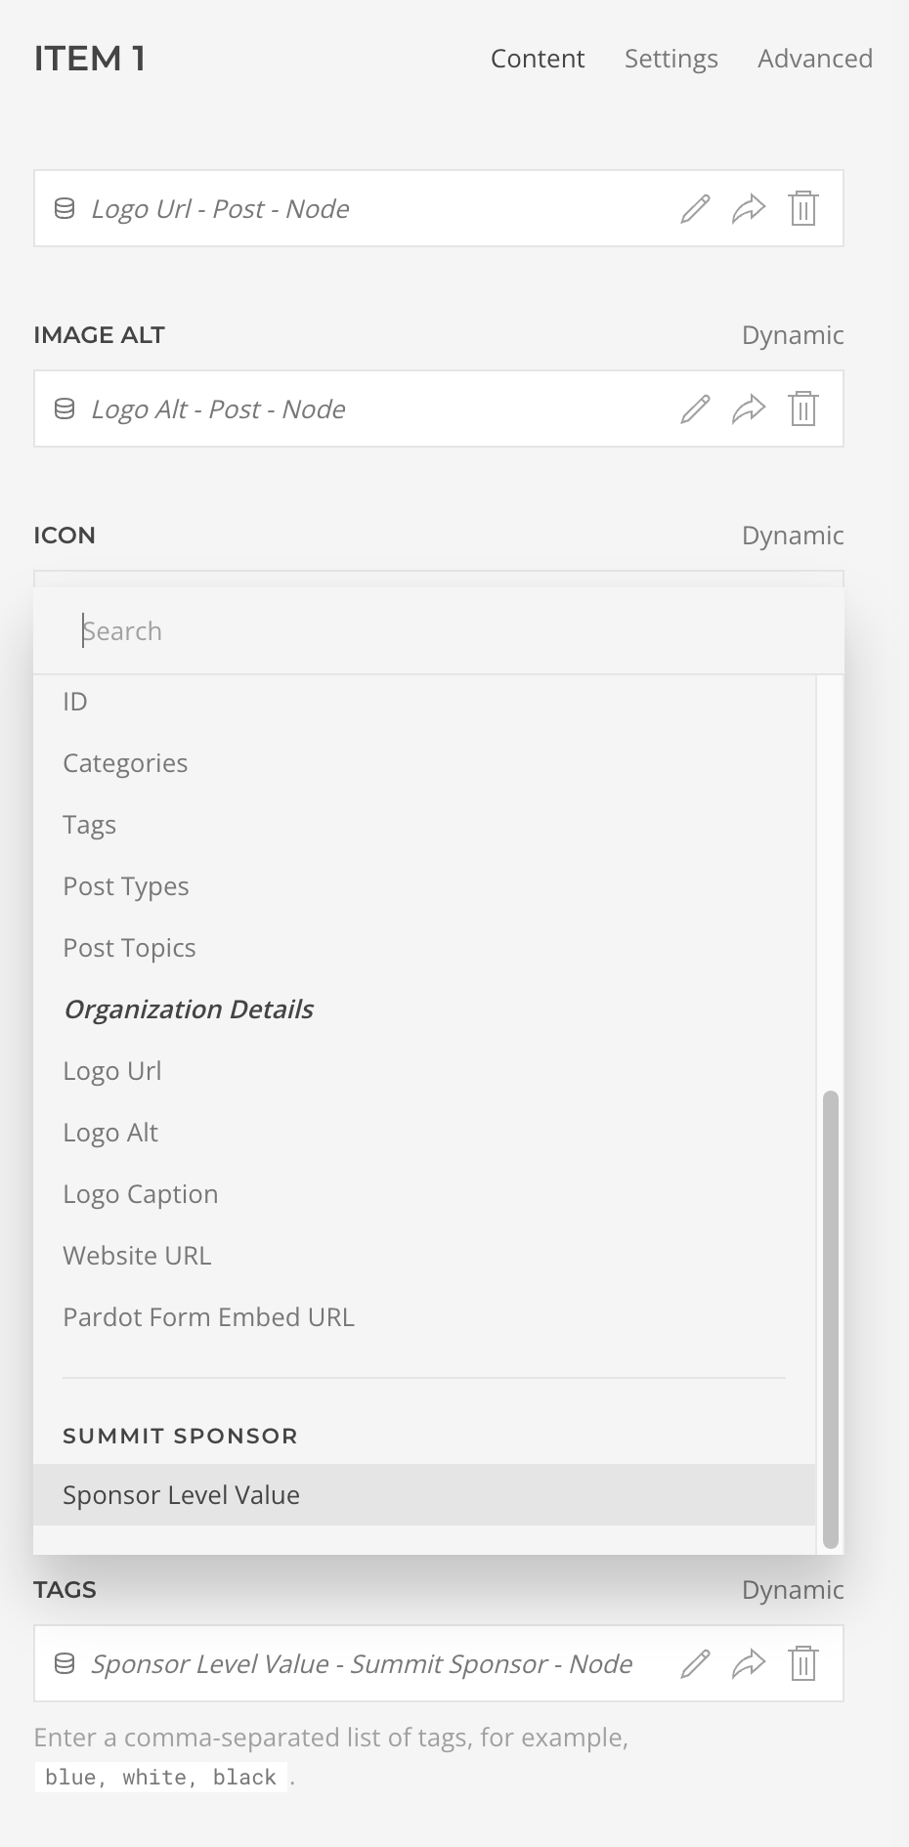
Task: Edit Sponsor Level Value tags field pencil
Action: 695,1664
